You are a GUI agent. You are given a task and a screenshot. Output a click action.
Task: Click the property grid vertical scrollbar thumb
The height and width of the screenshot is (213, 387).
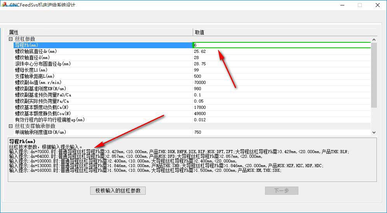point(374,75)
